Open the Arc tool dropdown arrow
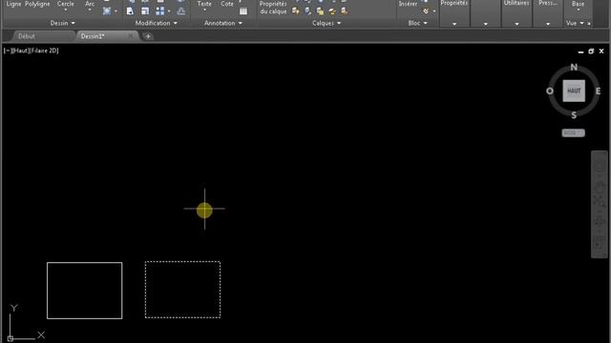This screenshot has width=611, height=343. coord(90,10)
